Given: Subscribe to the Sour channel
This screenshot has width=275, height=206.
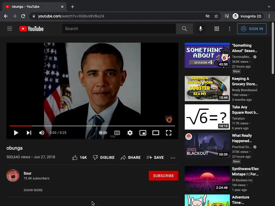Looking at the screenshot, I should [x=164, y=176].
